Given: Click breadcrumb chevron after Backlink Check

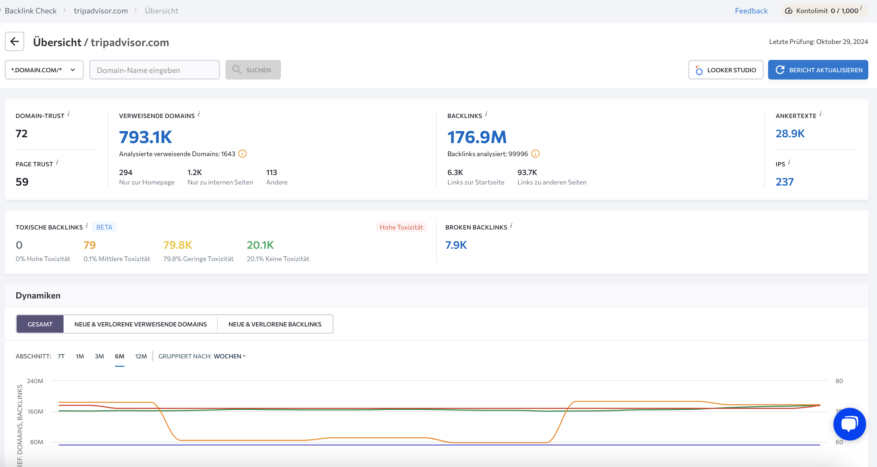Looking at the screenshot, I should coord(65,11).
